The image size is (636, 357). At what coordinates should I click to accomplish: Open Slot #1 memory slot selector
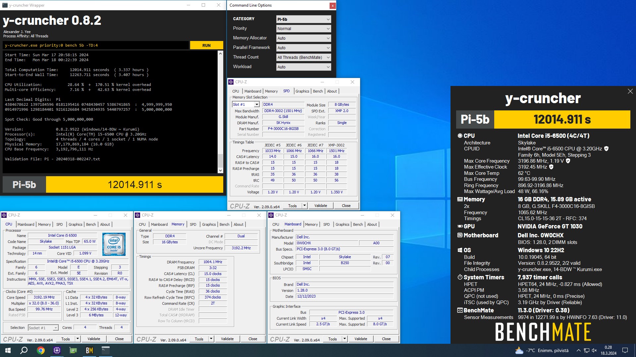[x=246, y=104]
